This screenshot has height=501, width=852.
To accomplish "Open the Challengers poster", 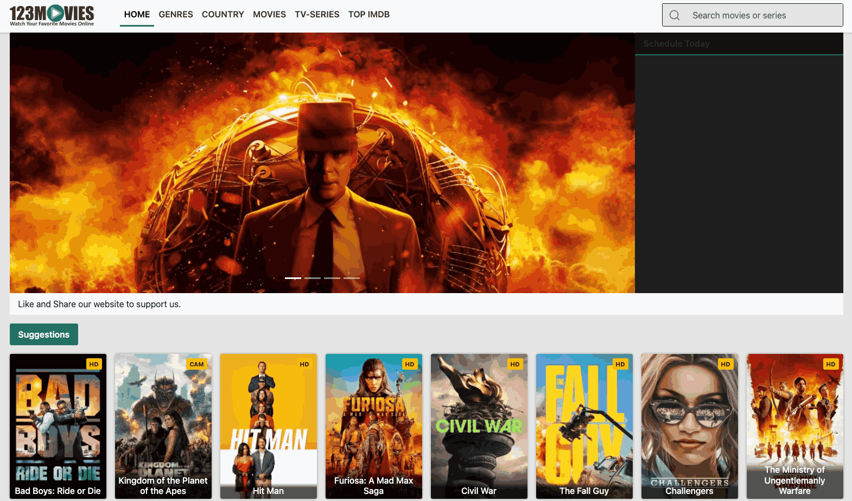I will (690, 426).
